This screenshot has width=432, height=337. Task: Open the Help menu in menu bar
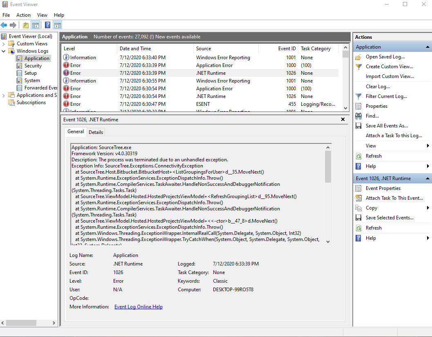click(x=59, y=15)
